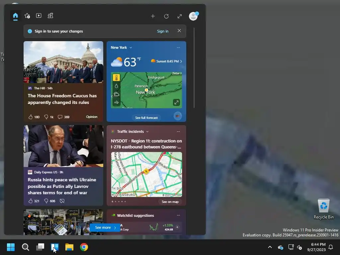Launch File Explorer from taskbar
The height and width of the screenshot is (255, 340).
pos(69,247)
